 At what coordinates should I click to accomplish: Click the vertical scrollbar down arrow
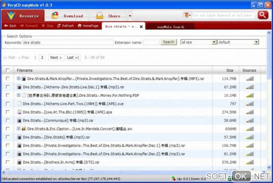269,167
